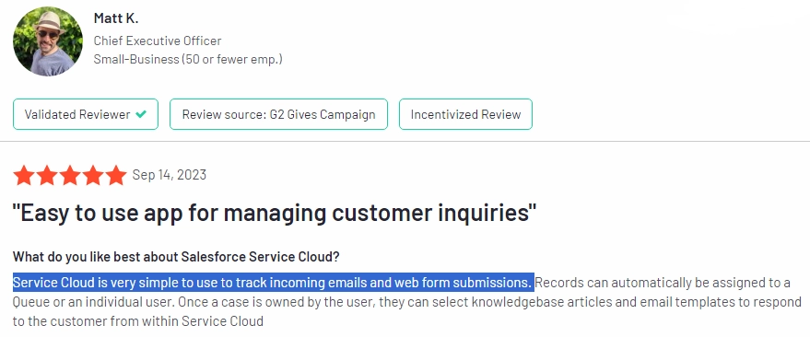This screenshot has height=337, width=810.
Task: Click the first rating star
Action: 24,176
